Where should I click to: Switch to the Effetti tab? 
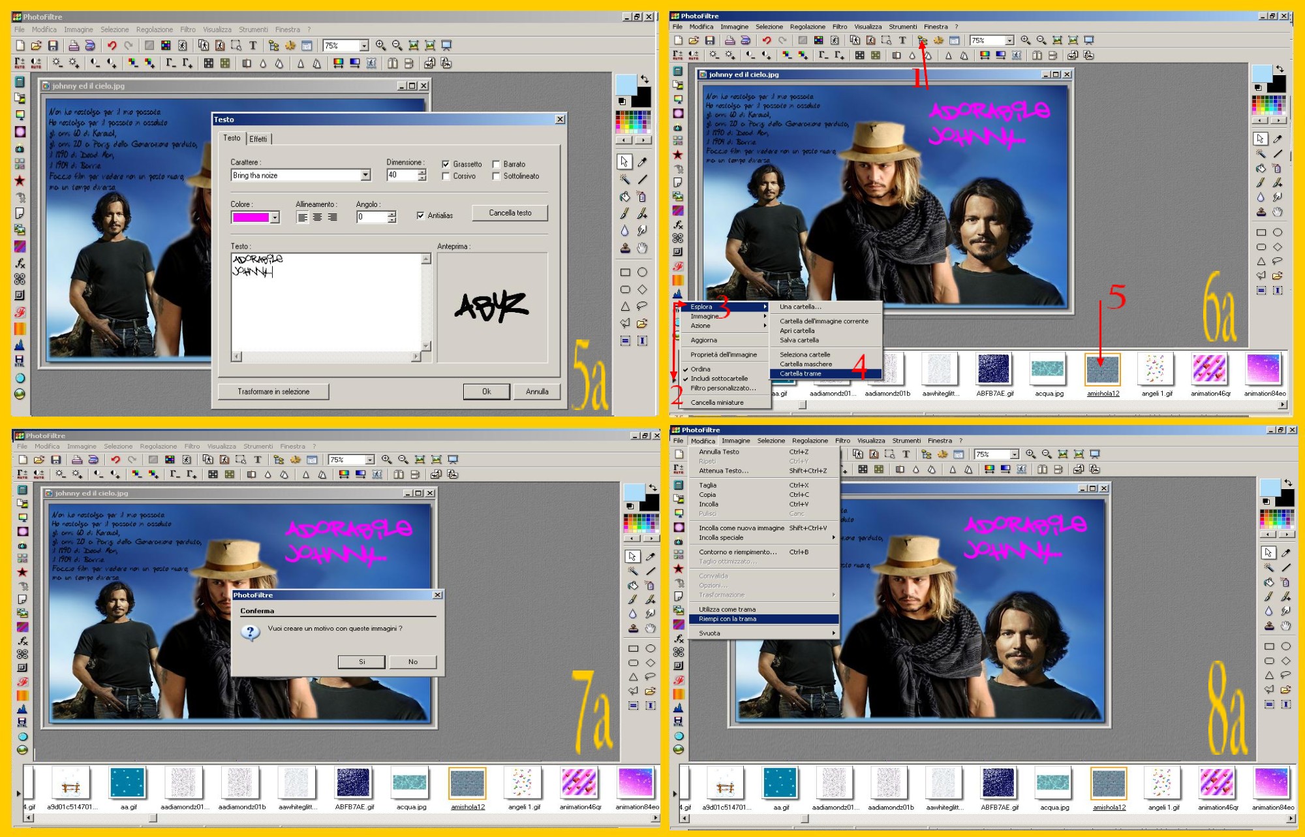pyautogui.click(x=258, y=139)
